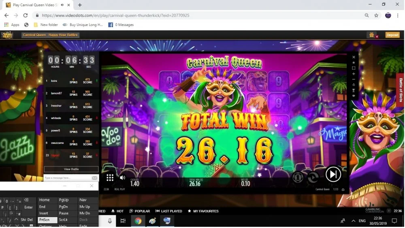This screenshot has width=405, height=228.
Task: Send chat message envelope icon
Action: coord(94,178)
